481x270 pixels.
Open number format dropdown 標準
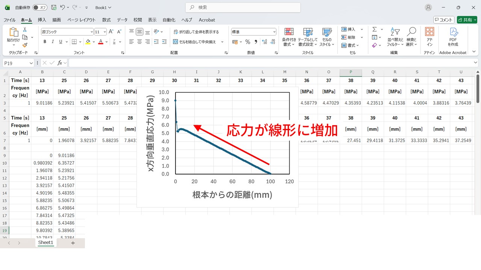point(274,32)
